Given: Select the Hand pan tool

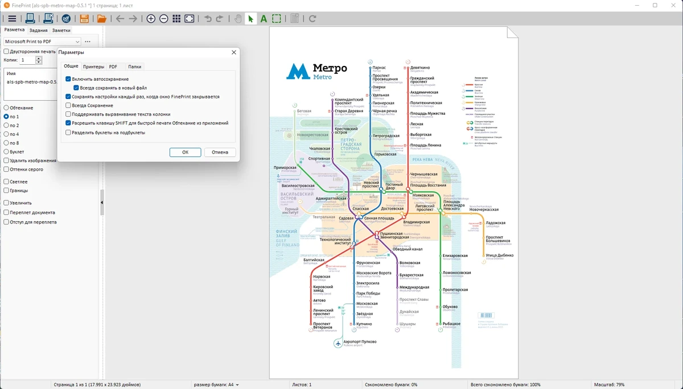Looking at the screenshot, I should (238, 19).
